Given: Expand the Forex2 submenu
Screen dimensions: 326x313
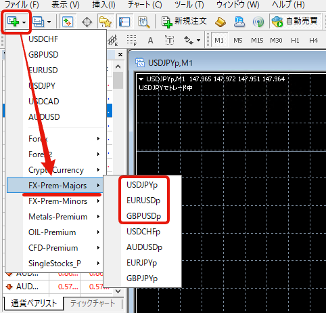Looking at the screenshot, I should pyautogui.click(x=56, y=154).
